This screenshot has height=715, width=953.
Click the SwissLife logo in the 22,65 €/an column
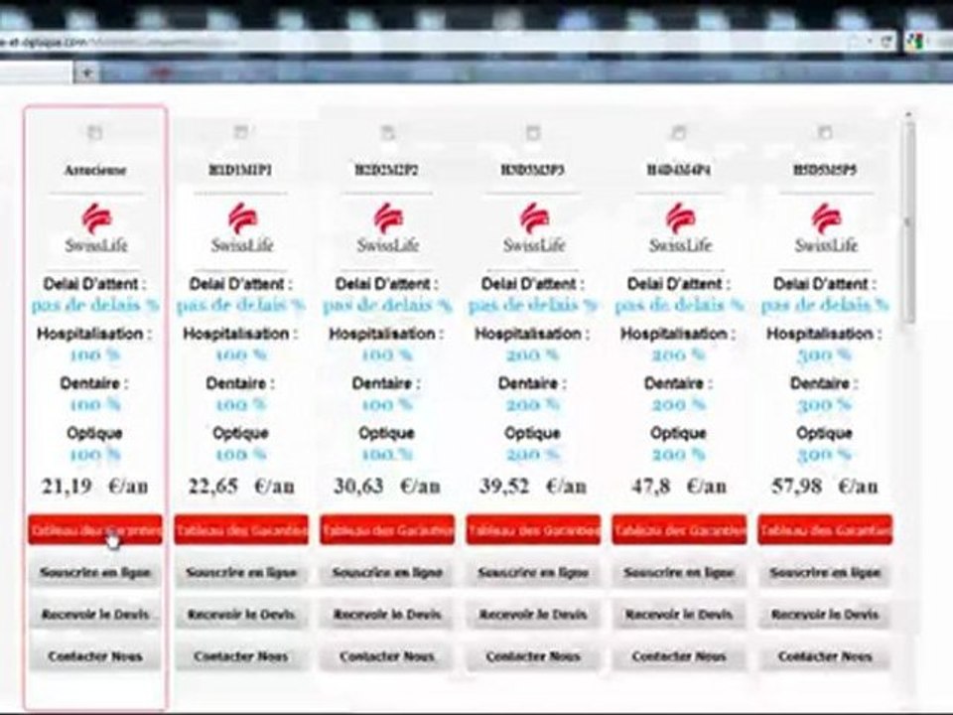(x=242, y=228)
